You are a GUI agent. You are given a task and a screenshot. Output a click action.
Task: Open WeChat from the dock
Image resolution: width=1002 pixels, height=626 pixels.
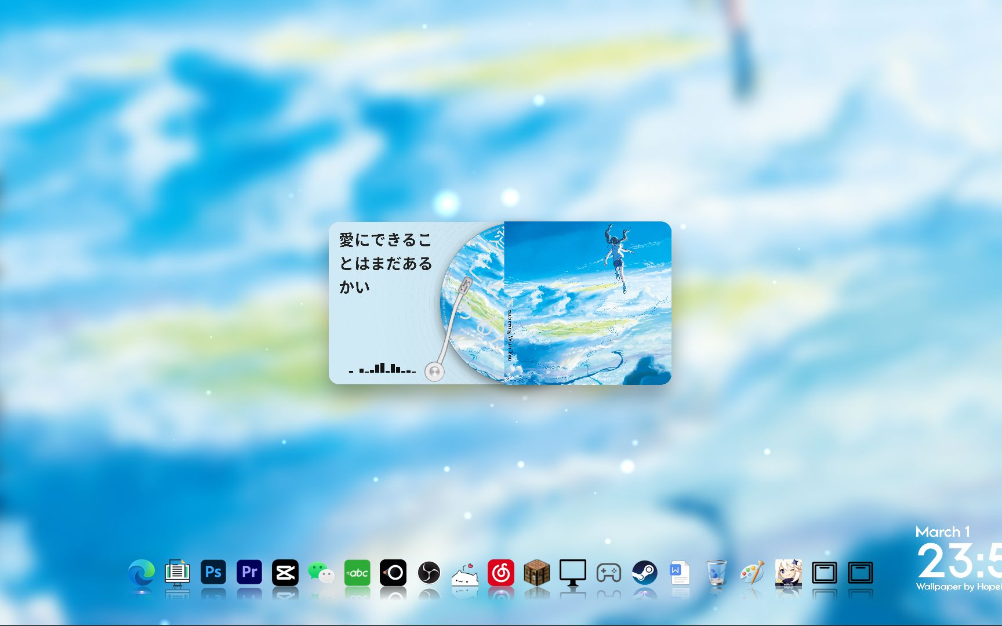pos(321,573)
